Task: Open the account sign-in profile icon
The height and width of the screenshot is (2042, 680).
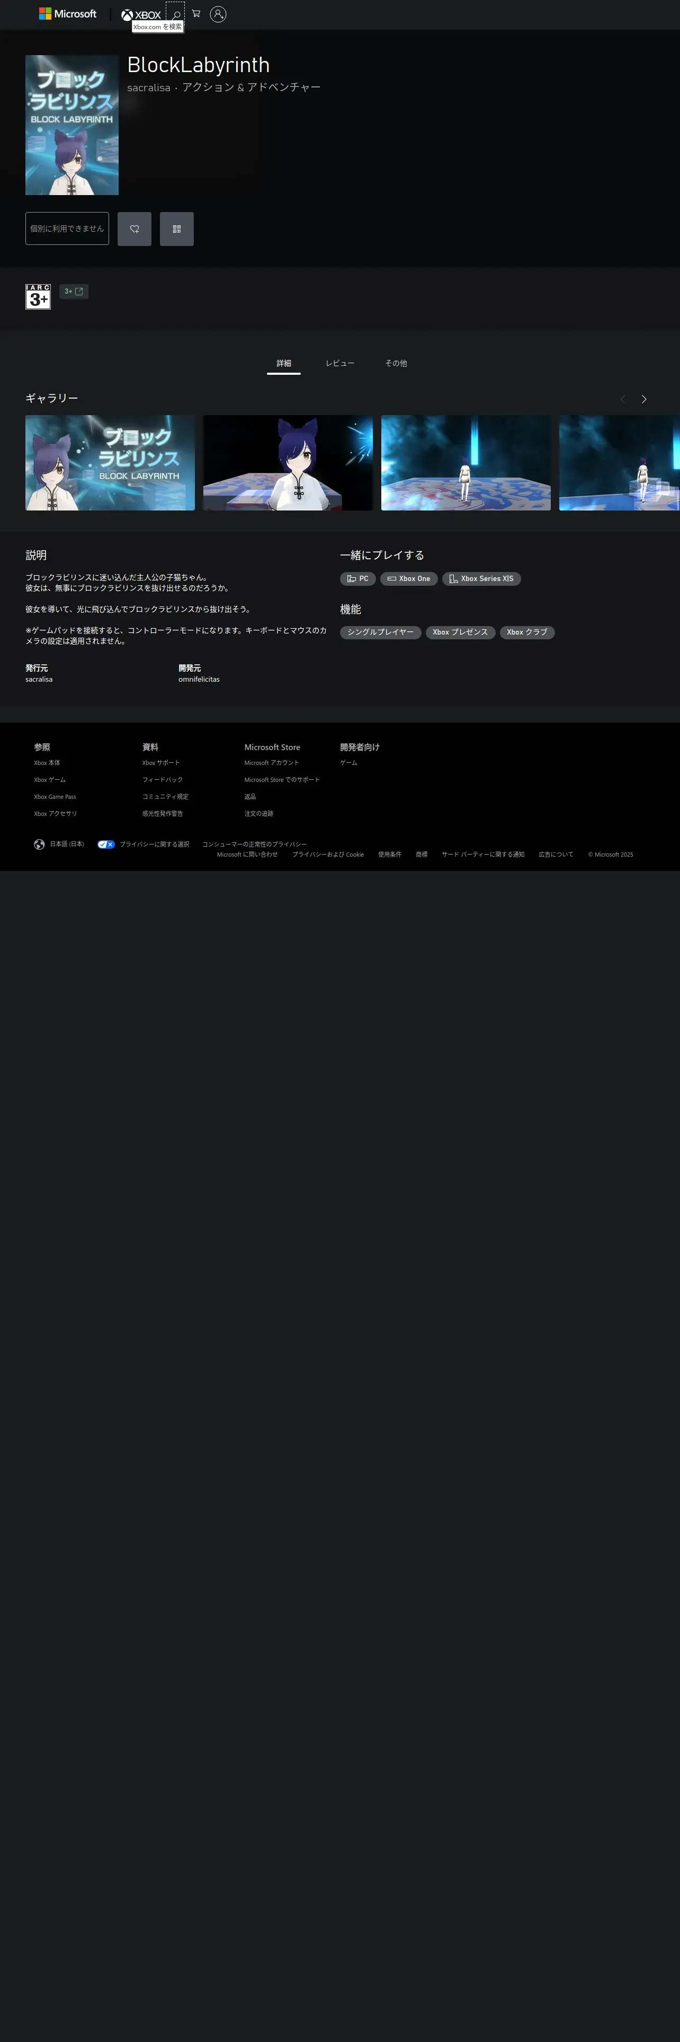Action: point(219,13)
